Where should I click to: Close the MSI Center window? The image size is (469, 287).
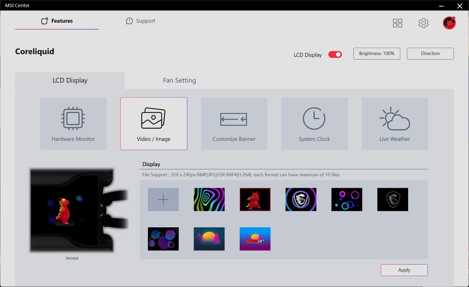(x=460, y=6)
